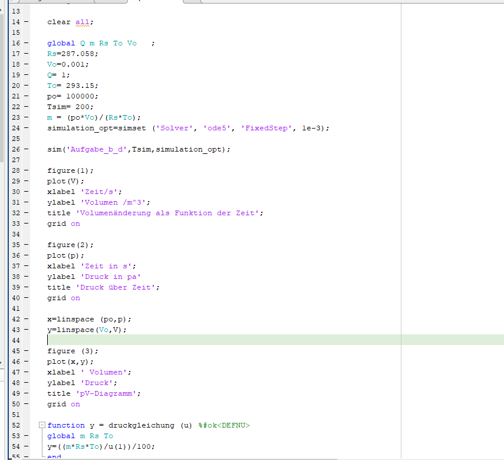504x460 pixels.
Task: Set breakpoint on line 29 plot(V)
Action: [x=26, y=181]
